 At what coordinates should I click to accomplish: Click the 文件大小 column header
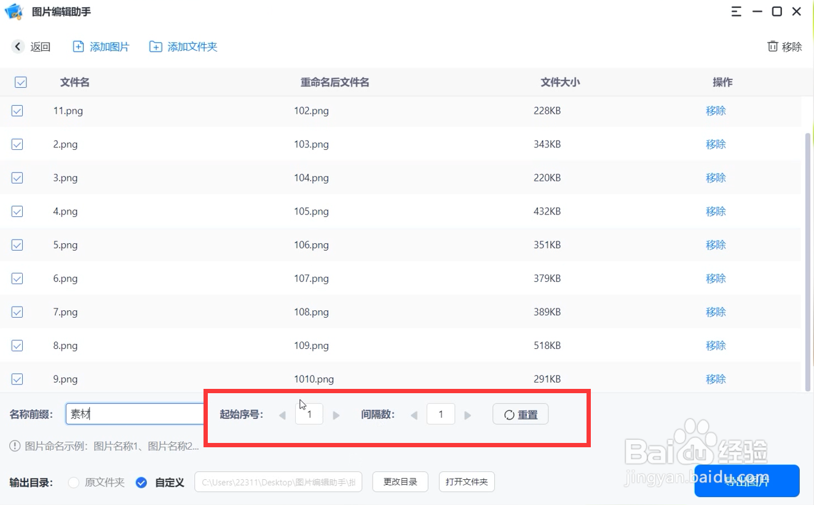(x=560, y=82)
